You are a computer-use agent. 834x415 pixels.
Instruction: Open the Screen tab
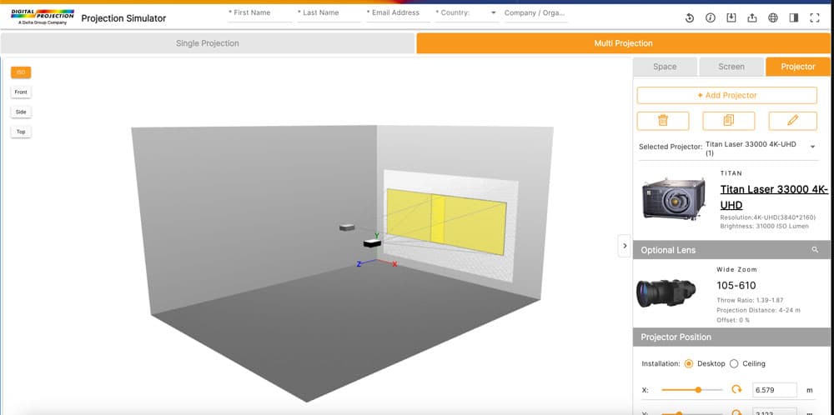coord(731,67)
